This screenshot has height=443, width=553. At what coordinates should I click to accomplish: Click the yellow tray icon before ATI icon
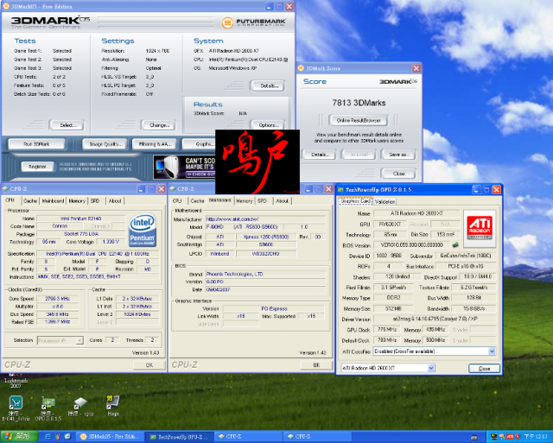[x=502, y=437]
